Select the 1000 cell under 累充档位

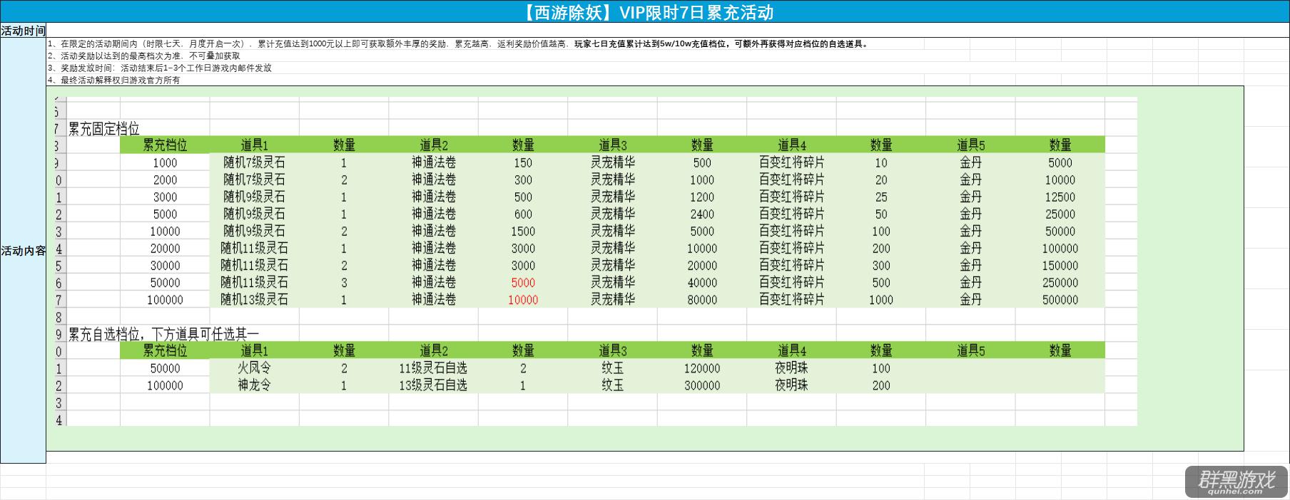(x=165, y=162)
